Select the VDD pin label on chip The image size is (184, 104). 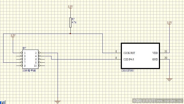[x=155, y=53]
